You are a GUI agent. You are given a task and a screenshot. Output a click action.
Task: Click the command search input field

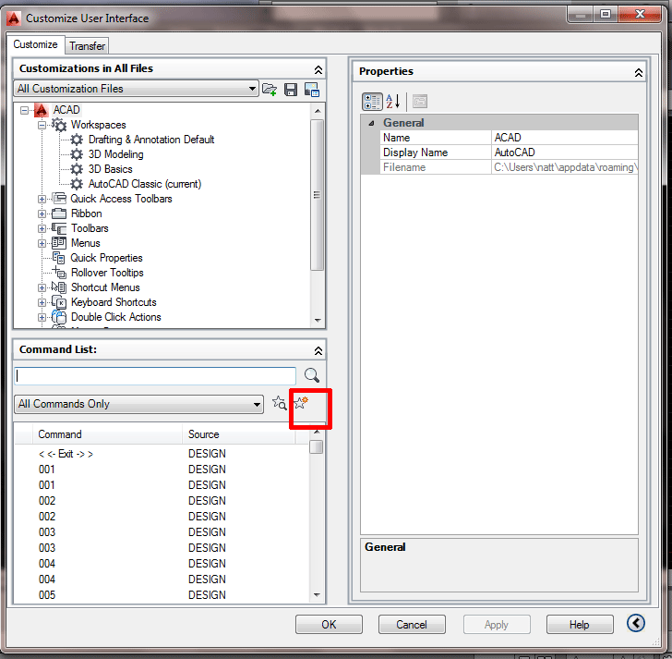click(x=155, y=376)
